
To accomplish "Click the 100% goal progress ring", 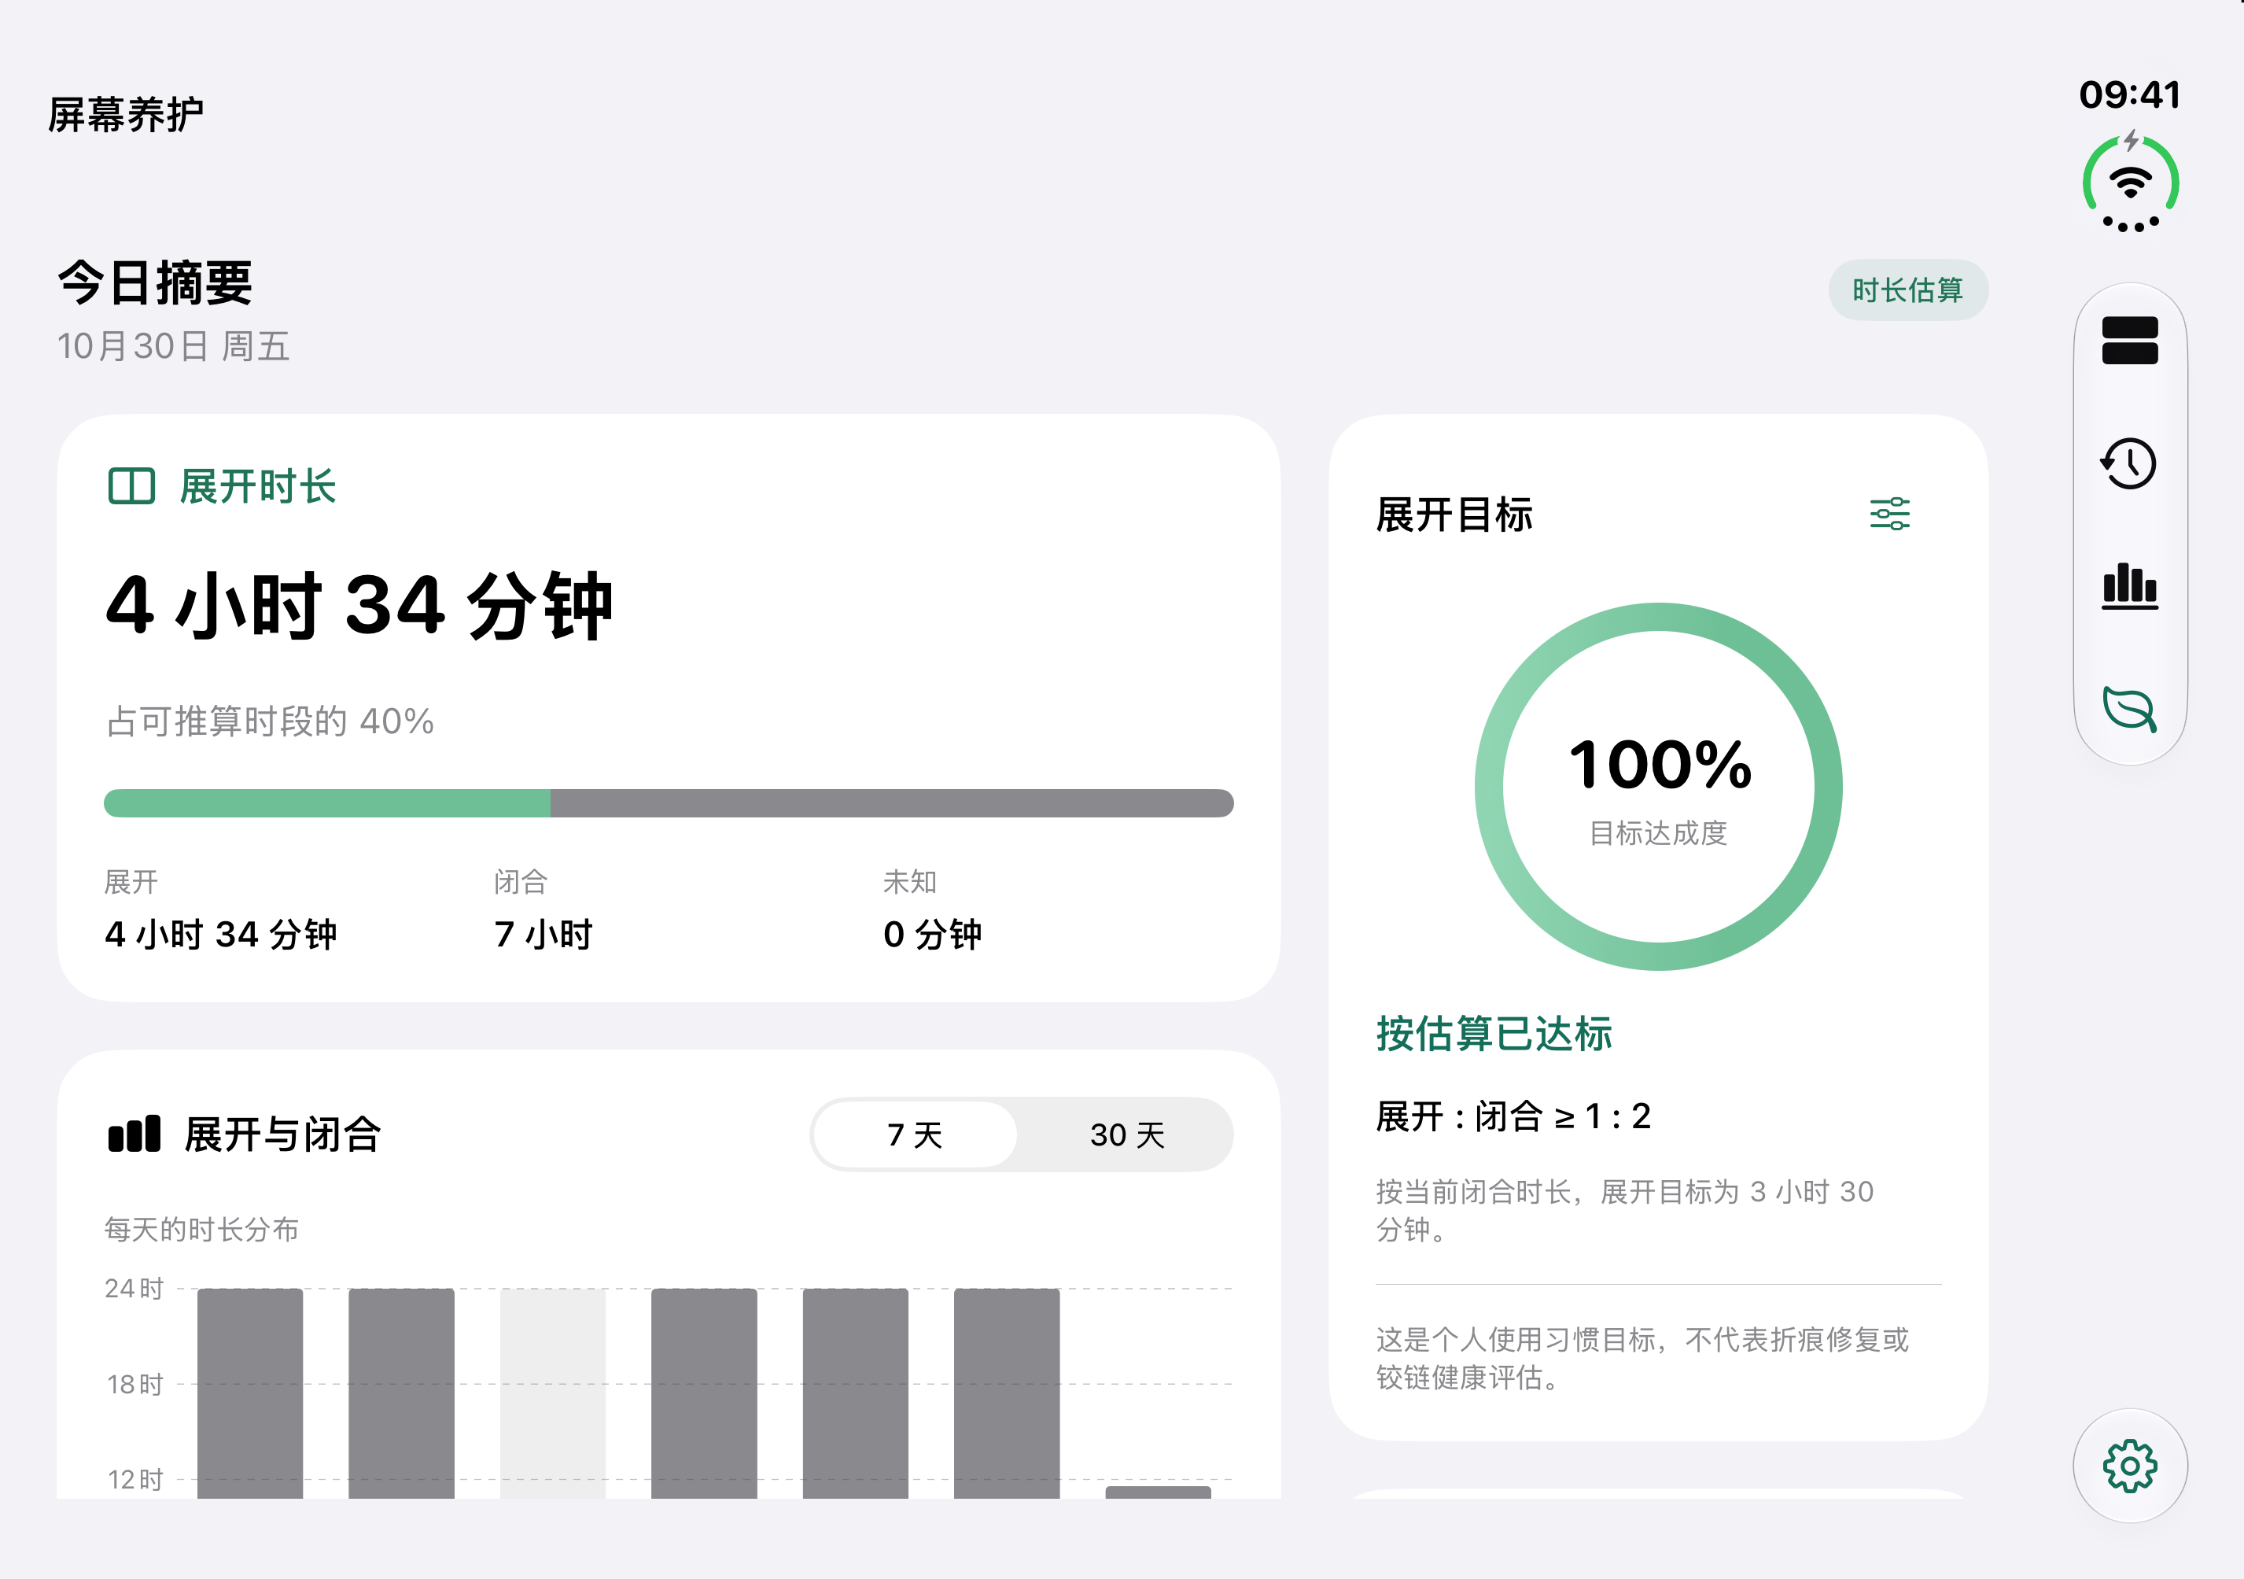I will [1659, 786].
